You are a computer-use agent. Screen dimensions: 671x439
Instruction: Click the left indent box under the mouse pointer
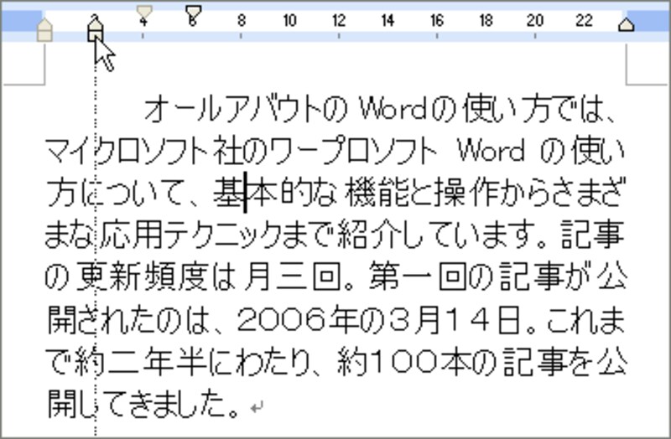click(x=96, y=36)
